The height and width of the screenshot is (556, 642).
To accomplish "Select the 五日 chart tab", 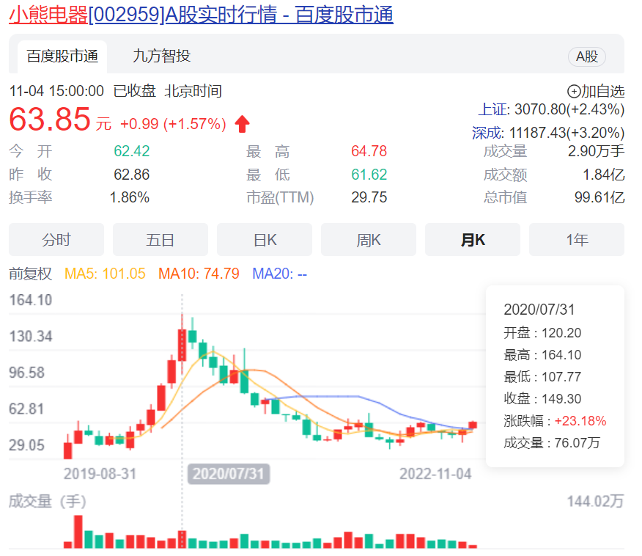I will point(160,240).
